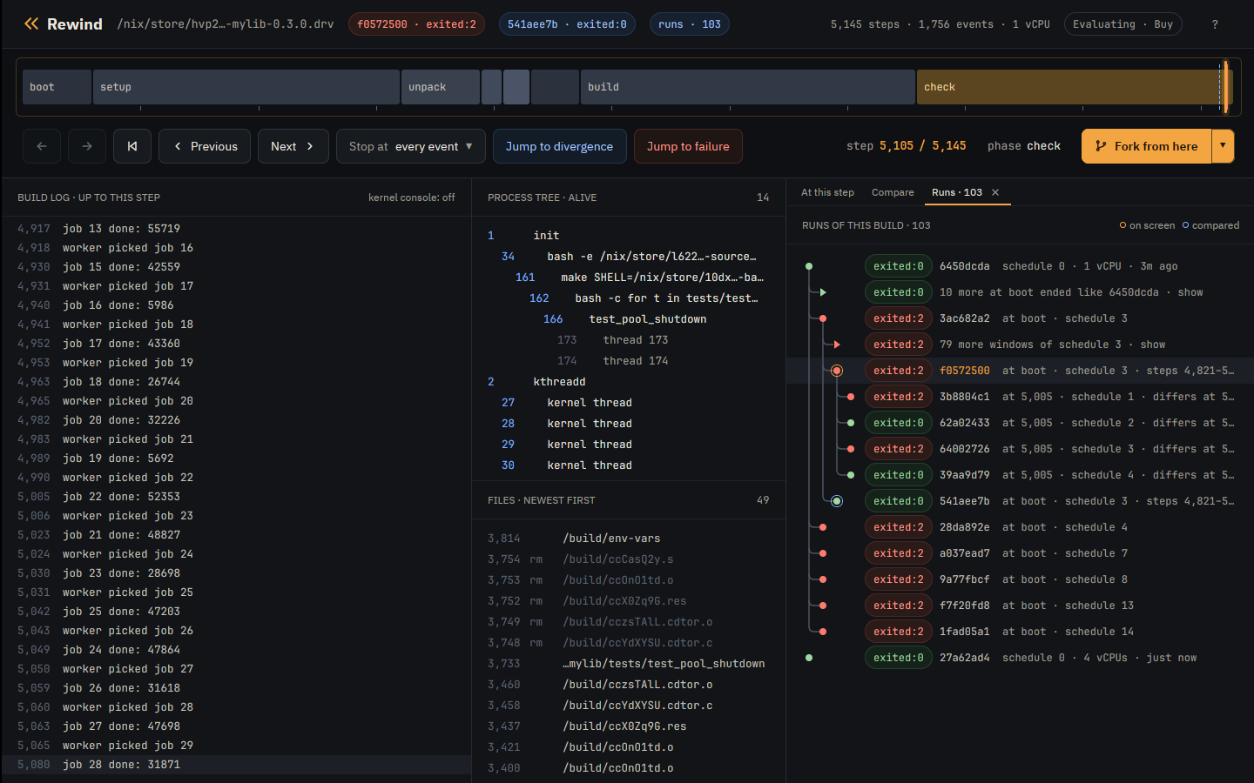Viewport: 1254px width, 783px height.
Task: Switch to the Compare tab
Action: (x=893, y=192)
